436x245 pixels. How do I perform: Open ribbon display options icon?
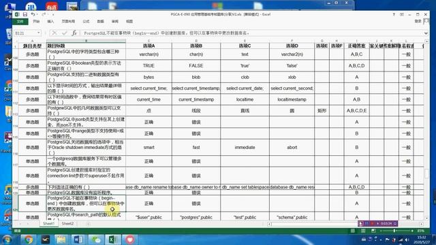click(x=402, y=14)
